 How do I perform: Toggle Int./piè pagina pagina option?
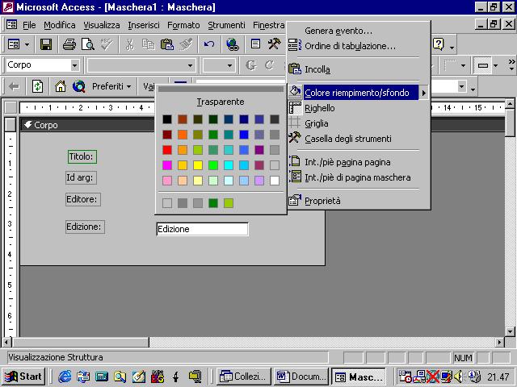click(359, 162)
